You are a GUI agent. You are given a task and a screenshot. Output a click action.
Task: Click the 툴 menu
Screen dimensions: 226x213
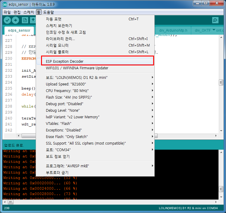point(39,12)
